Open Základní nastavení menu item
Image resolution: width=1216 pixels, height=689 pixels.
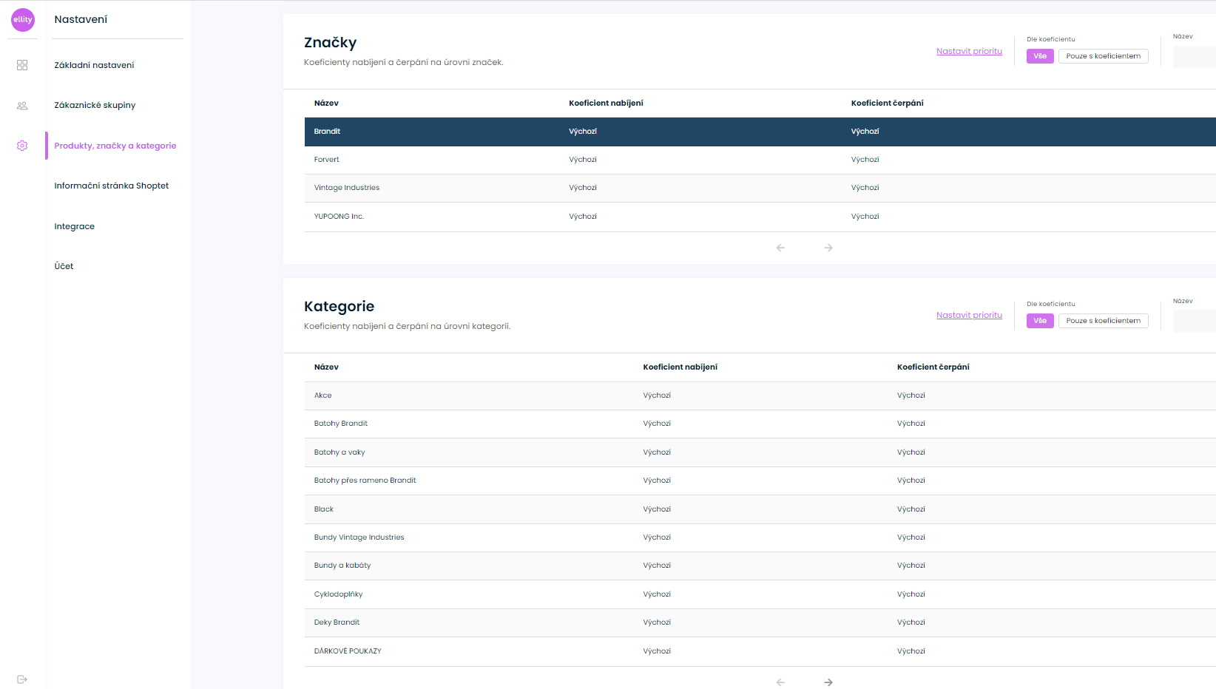94,65
